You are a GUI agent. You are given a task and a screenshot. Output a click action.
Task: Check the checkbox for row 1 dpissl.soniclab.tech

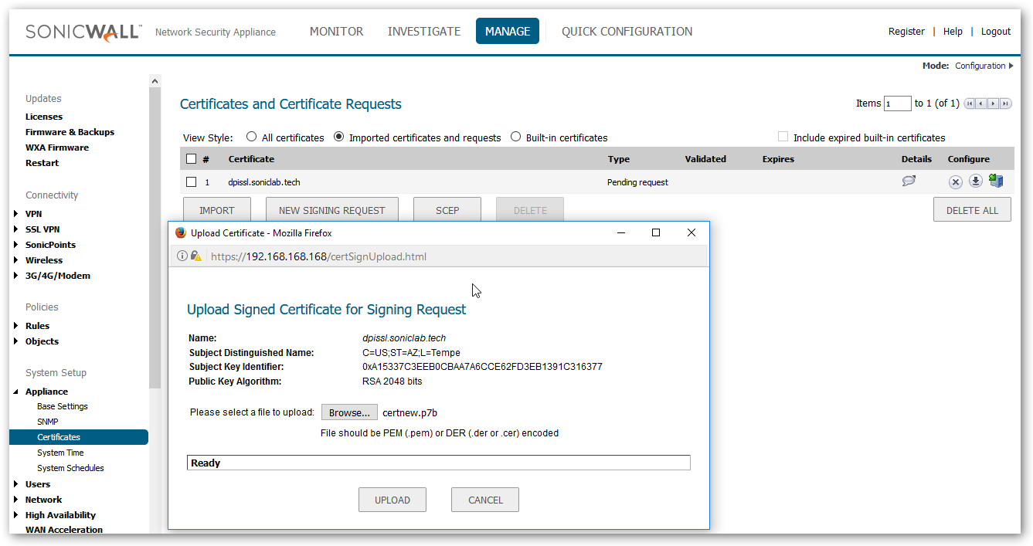[192, 182]
